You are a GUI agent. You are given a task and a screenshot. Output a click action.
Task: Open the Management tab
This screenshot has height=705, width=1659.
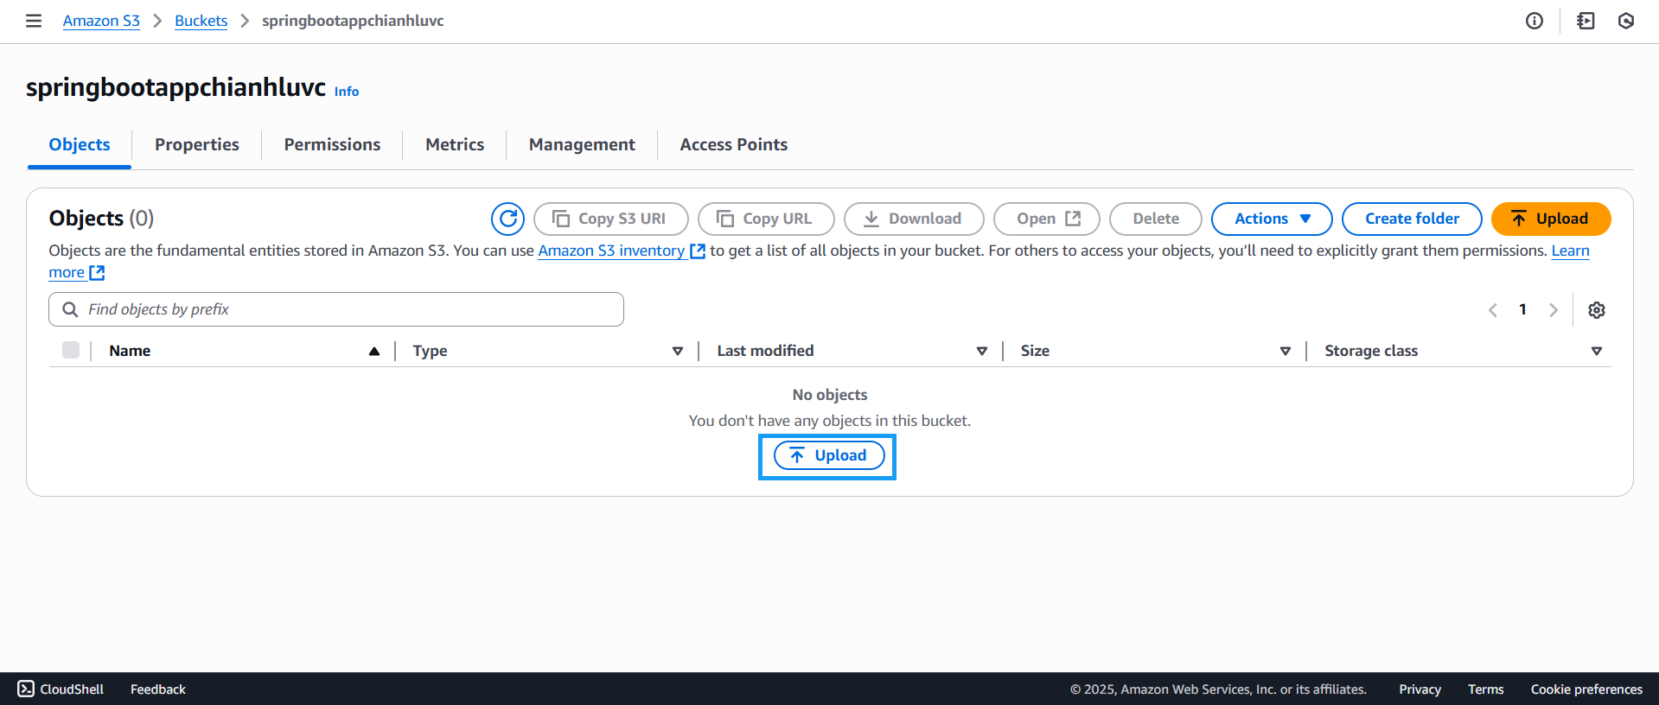click(582, 144)
